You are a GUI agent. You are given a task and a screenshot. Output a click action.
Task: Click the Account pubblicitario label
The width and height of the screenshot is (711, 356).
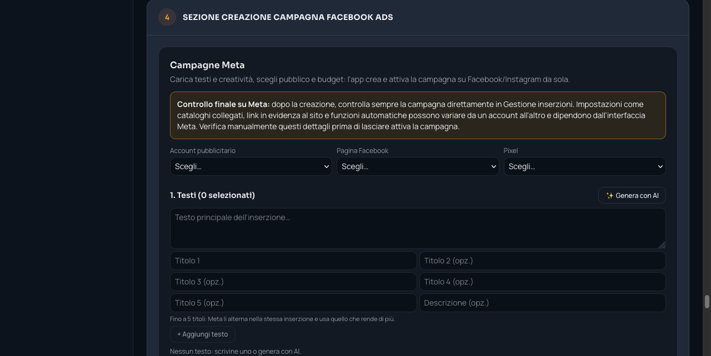pyautogui.click(x=203, y=151)
